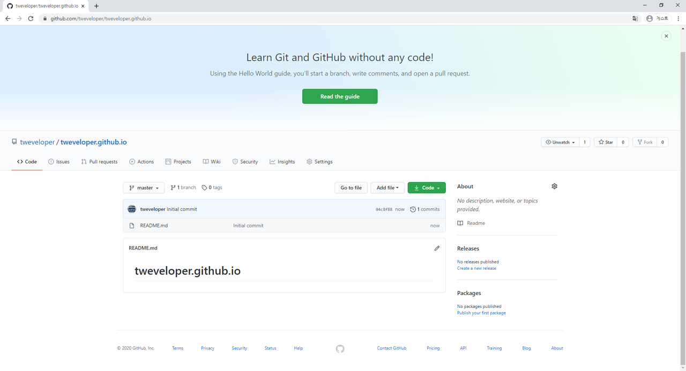
Task: Open the README.md file in file list
Action: pos(154,226)
